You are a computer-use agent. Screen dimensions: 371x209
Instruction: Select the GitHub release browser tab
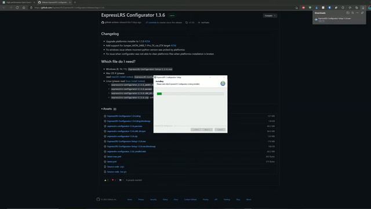(54, 2)
